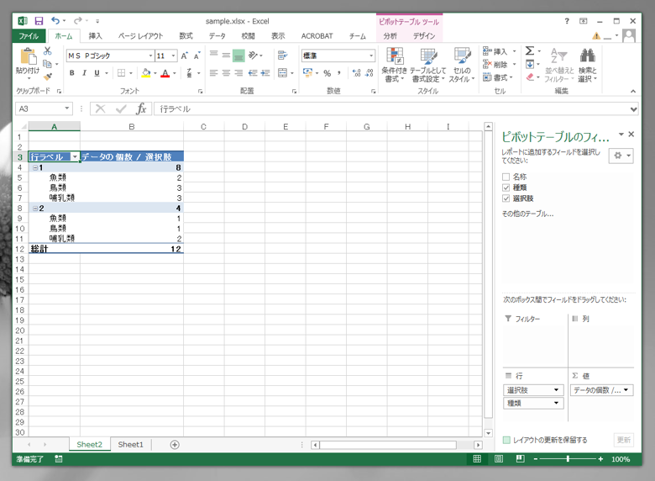Switch to the 挿入 ribbon tab

pos(95,36)
